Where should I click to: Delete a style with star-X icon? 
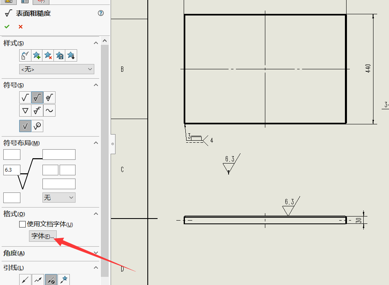tap(48, 55)
